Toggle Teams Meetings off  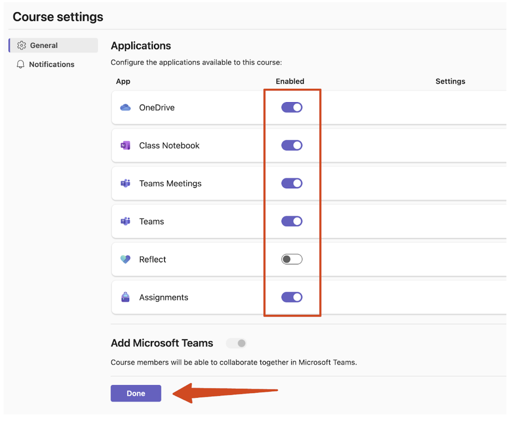pos(292,183)
